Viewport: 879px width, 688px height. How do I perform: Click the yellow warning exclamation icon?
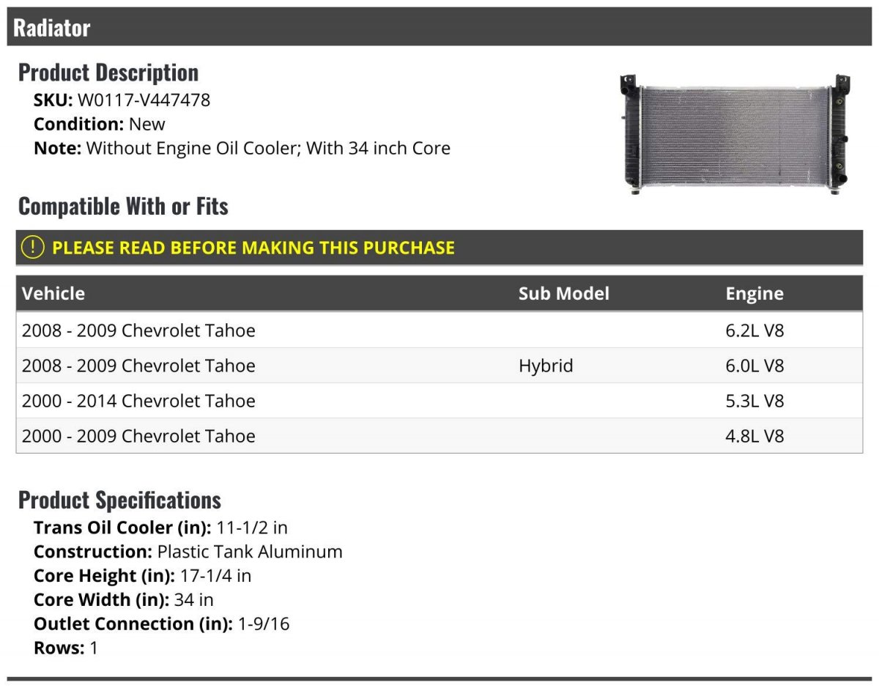tap(33, 248)
